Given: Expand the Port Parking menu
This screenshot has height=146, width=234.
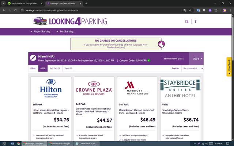Looking at the screenshot, I should coord(65,32).
